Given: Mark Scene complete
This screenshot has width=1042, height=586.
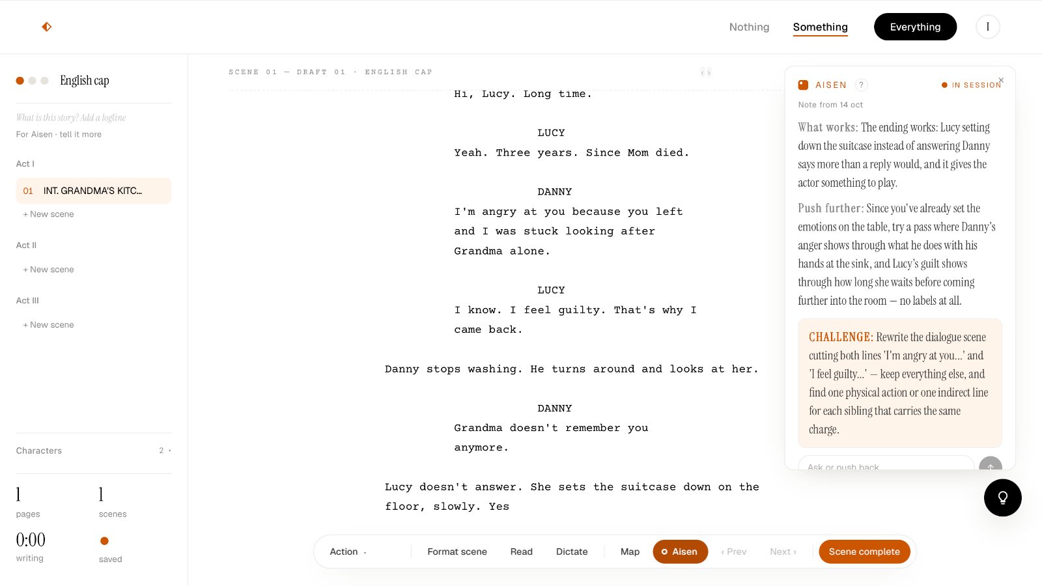Looking at the screenshot, I should 864,551.
